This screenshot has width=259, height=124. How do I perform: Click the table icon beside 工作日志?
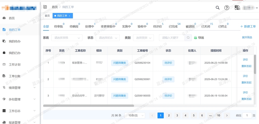(x=4, y=111)
